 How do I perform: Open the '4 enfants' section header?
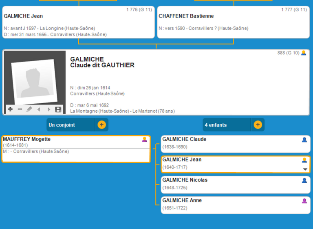[227, 125]
